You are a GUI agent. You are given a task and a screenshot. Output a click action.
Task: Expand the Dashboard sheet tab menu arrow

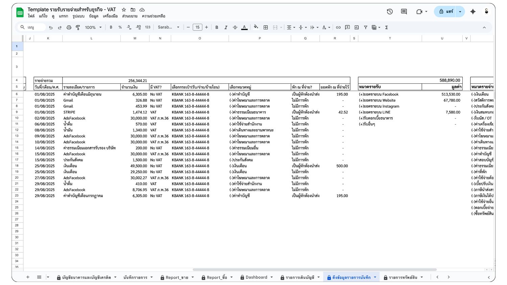coord(272,277)
